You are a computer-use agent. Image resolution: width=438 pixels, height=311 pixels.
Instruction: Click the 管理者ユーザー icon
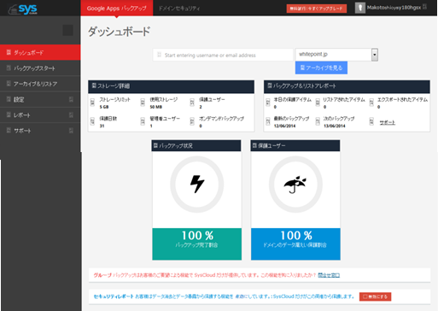(x=143, y=121)
